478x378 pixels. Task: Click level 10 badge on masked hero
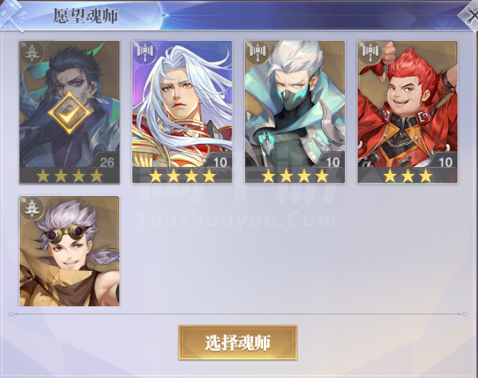tap(332, 162)
